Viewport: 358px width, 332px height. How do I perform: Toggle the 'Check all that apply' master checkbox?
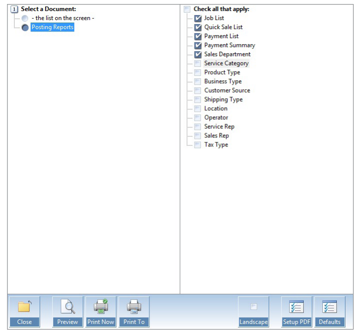[187, 9]
